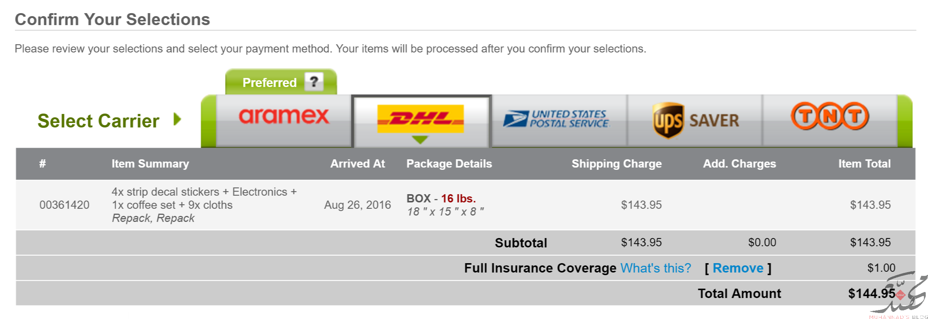
Task: Choose the TNT carrier logo
Action: coord(830,116)
